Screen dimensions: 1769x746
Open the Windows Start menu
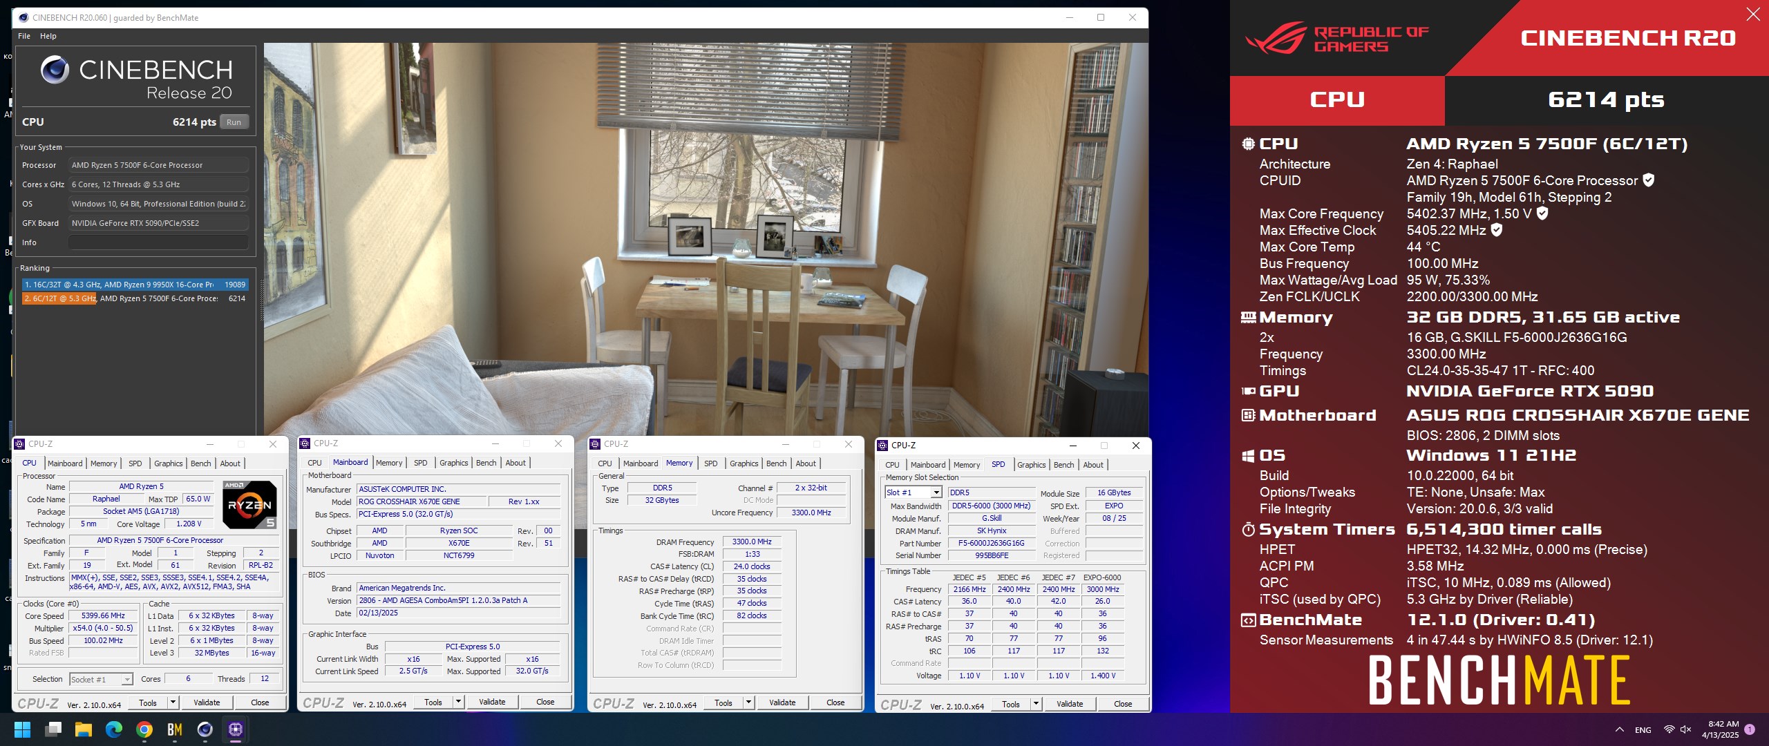pos(22,729)
